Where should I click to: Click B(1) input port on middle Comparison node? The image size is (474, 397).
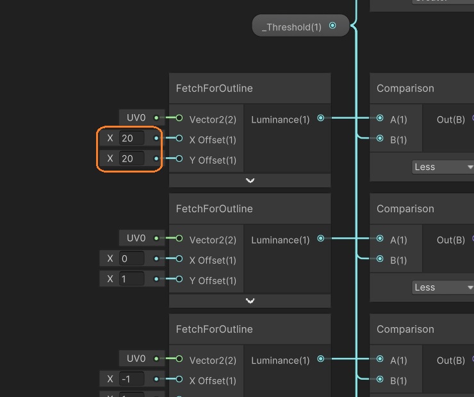click(x=380, y=259)
